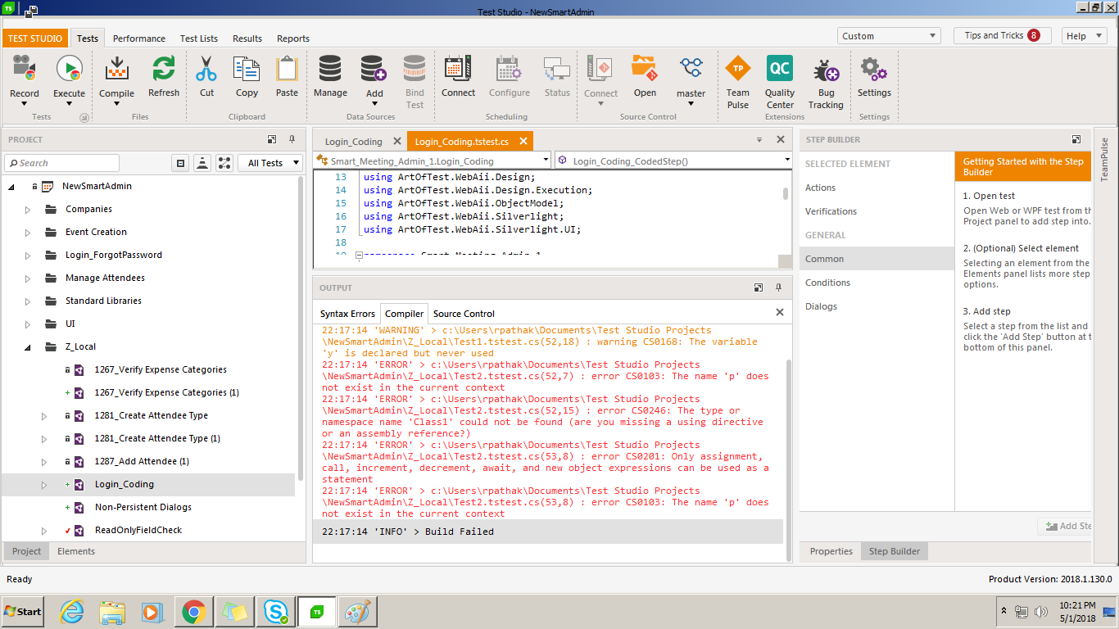Expand the Companies folder

[x=28, y=210]
